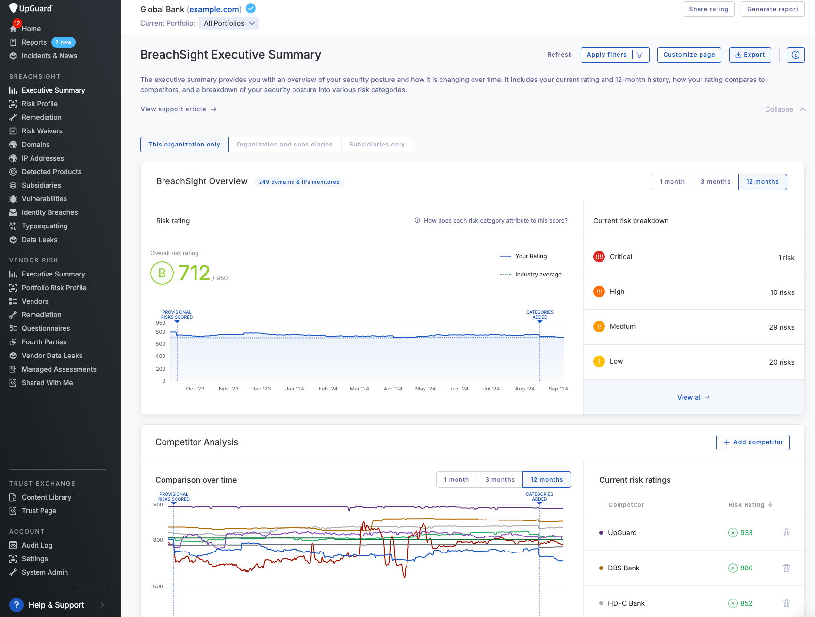
Task: Click the Managed Assessments icon
Action: (13, 369)
